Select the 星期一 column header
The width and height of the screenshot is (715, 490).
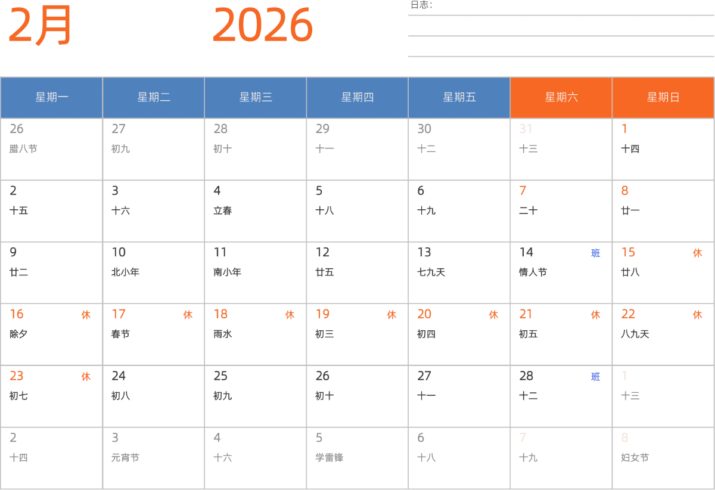[x=51, y=97]
